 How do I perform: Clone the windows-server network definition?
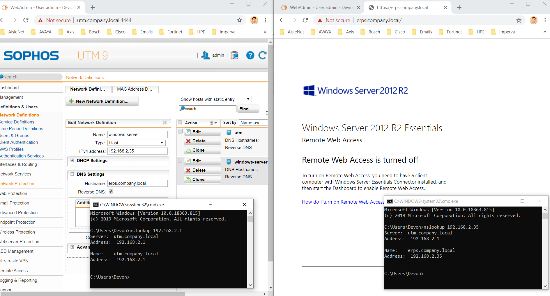(202, 180)
